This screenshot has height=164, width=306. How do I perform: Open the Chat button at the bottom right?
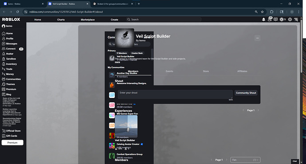(294, 161)
